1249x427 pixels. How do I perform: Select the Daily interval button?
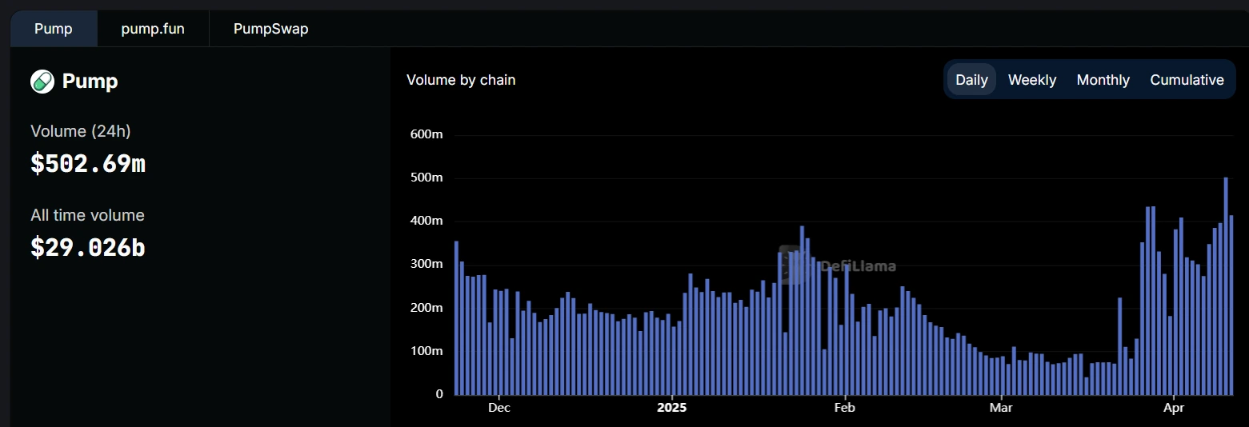tap(971, 80)
